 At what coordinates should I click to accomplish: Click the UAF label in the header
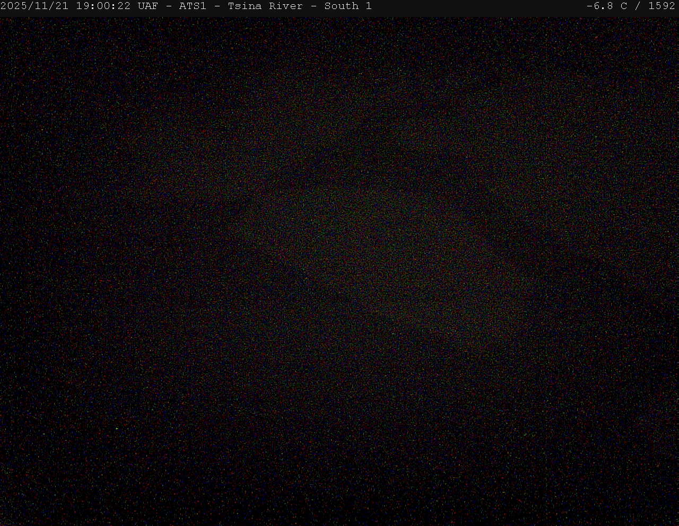[x=147, y=6]
